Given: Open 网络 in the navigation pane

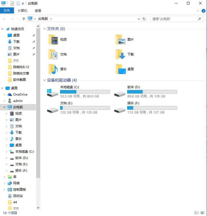Looking at the screenshot, I should pos(16,183).
